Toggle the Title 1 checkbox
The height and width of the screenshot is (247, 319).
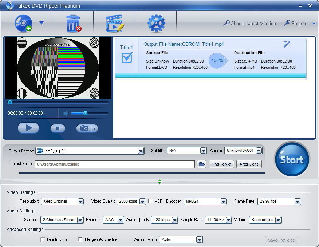(x=127, y=57)
